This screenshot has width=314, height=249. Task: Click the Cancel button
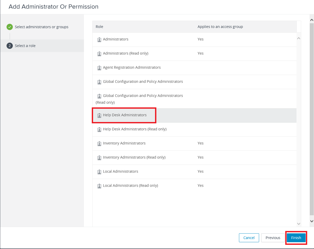(x=249, y=238)
